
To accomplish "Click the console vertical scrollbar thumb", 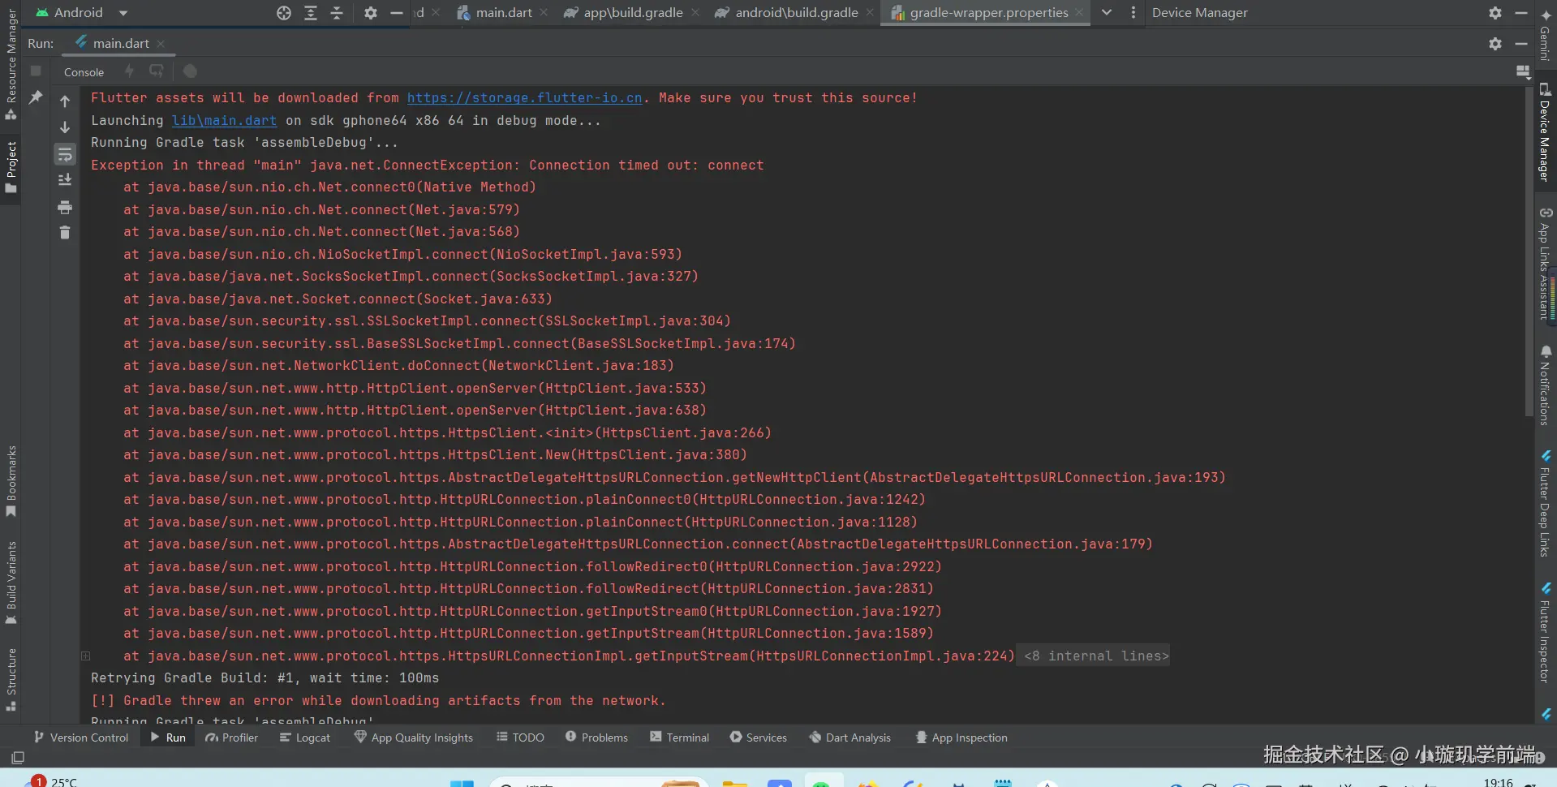I will tap(1529, 252).
